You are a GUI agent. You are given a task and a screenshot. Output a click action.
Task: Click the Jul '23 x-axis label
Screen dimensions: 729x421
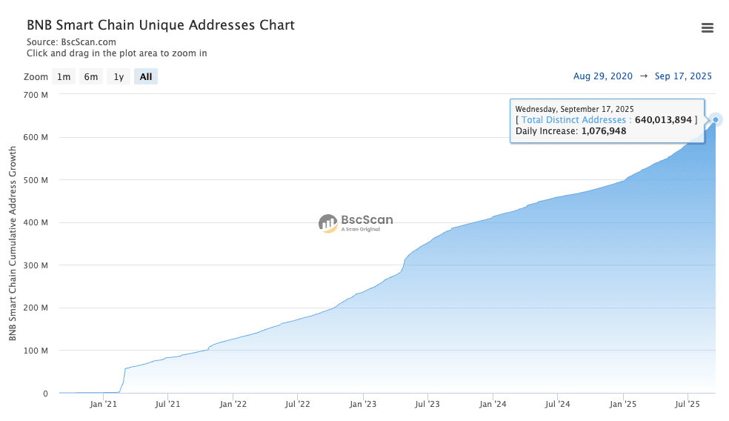click(x=427, y=404)
